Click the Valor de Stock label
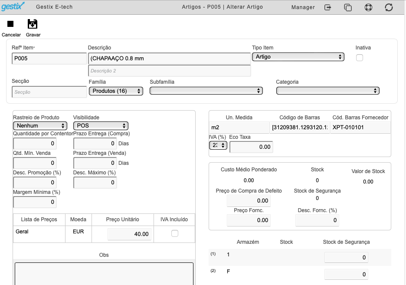 pos(368,171)
